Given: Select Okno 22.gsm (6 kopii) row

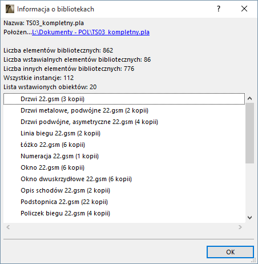Looking at the screenshot, I should point(124,167).
